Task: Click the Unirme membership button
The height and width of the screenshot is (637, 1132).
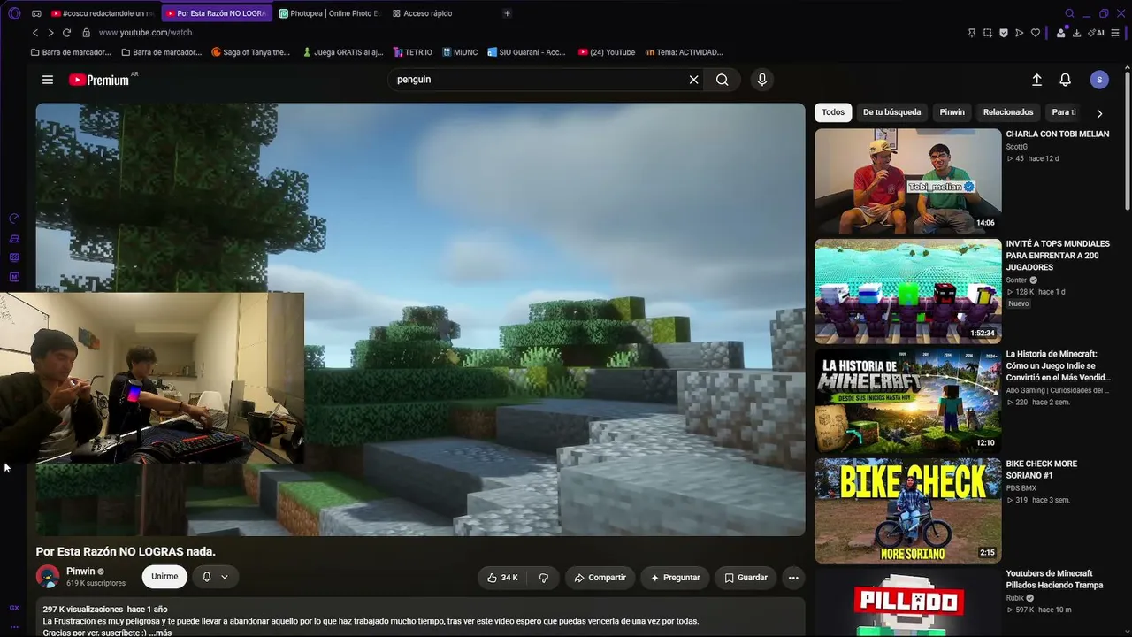Action: 164,577
